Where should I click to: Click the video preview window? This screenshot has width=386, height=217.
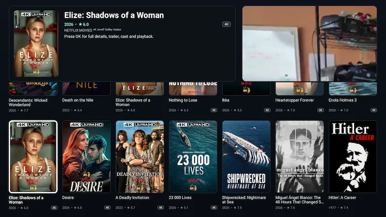coord(309,43)
